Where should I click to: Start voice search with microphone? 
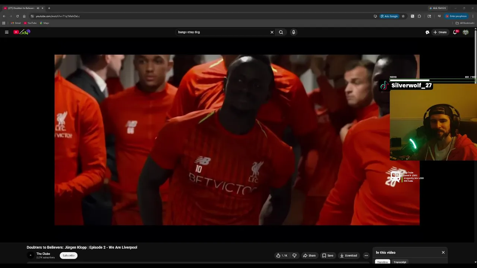click(294, 32)
